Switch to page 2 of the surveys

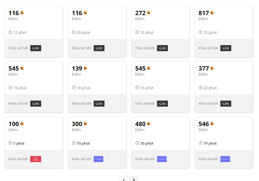[134, 179]
